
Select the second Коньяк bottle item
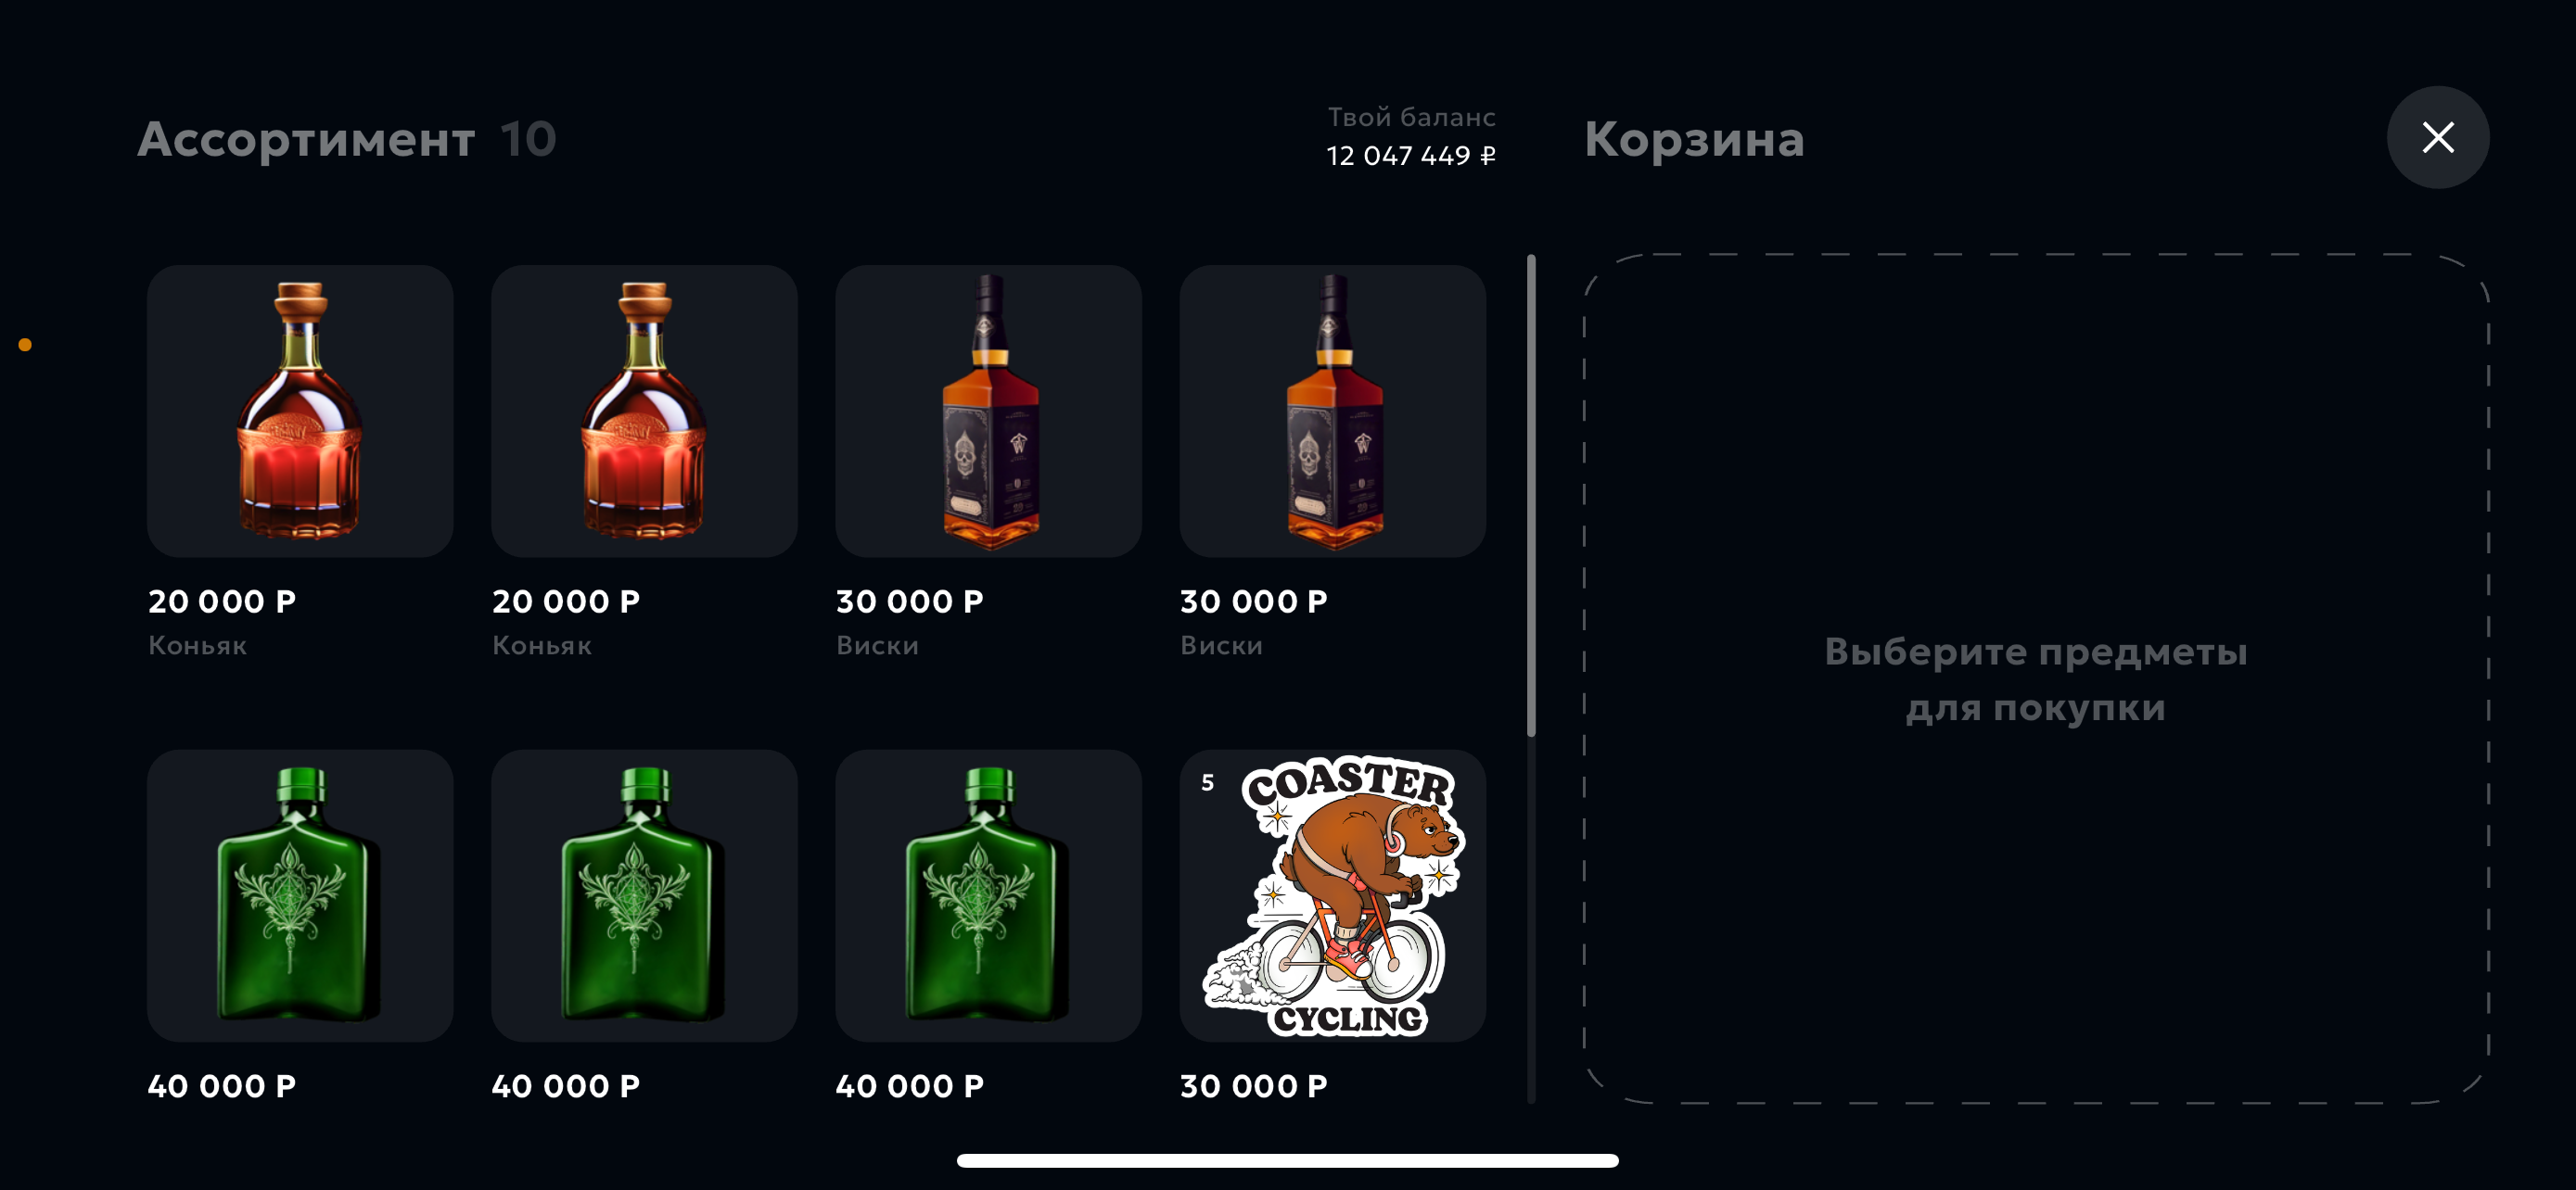click(x=644, y=411)
